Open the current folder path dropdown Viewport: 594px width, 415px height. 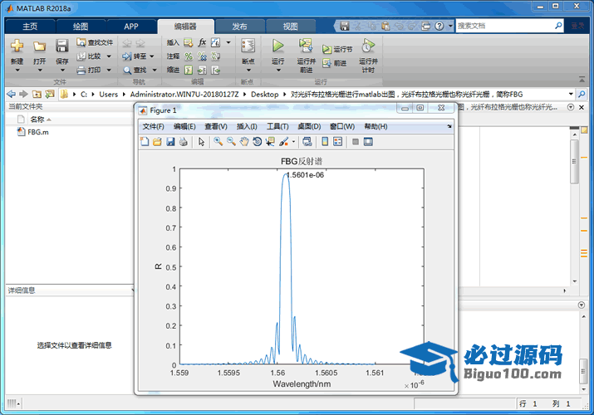(571, 95)
